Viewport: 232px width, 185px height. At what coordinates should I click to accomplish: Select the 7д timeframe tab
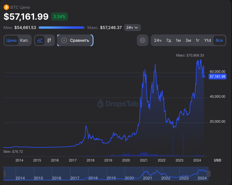(x=168, y=40)
